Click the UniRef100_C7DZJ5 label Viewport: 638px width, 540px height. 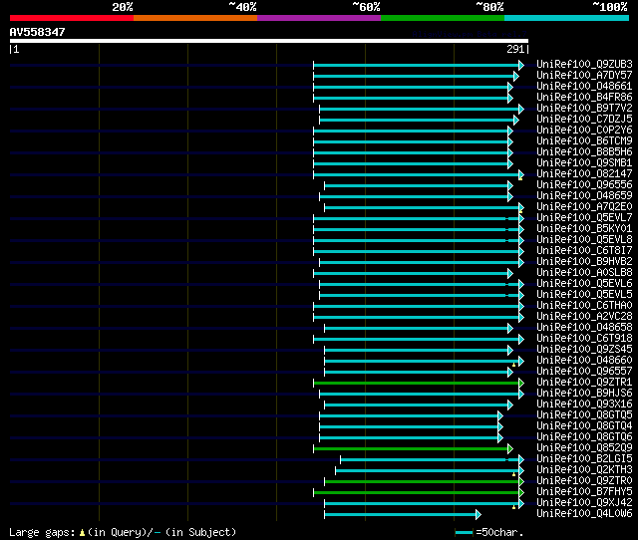pyautogui.click(x=584, y=120)
